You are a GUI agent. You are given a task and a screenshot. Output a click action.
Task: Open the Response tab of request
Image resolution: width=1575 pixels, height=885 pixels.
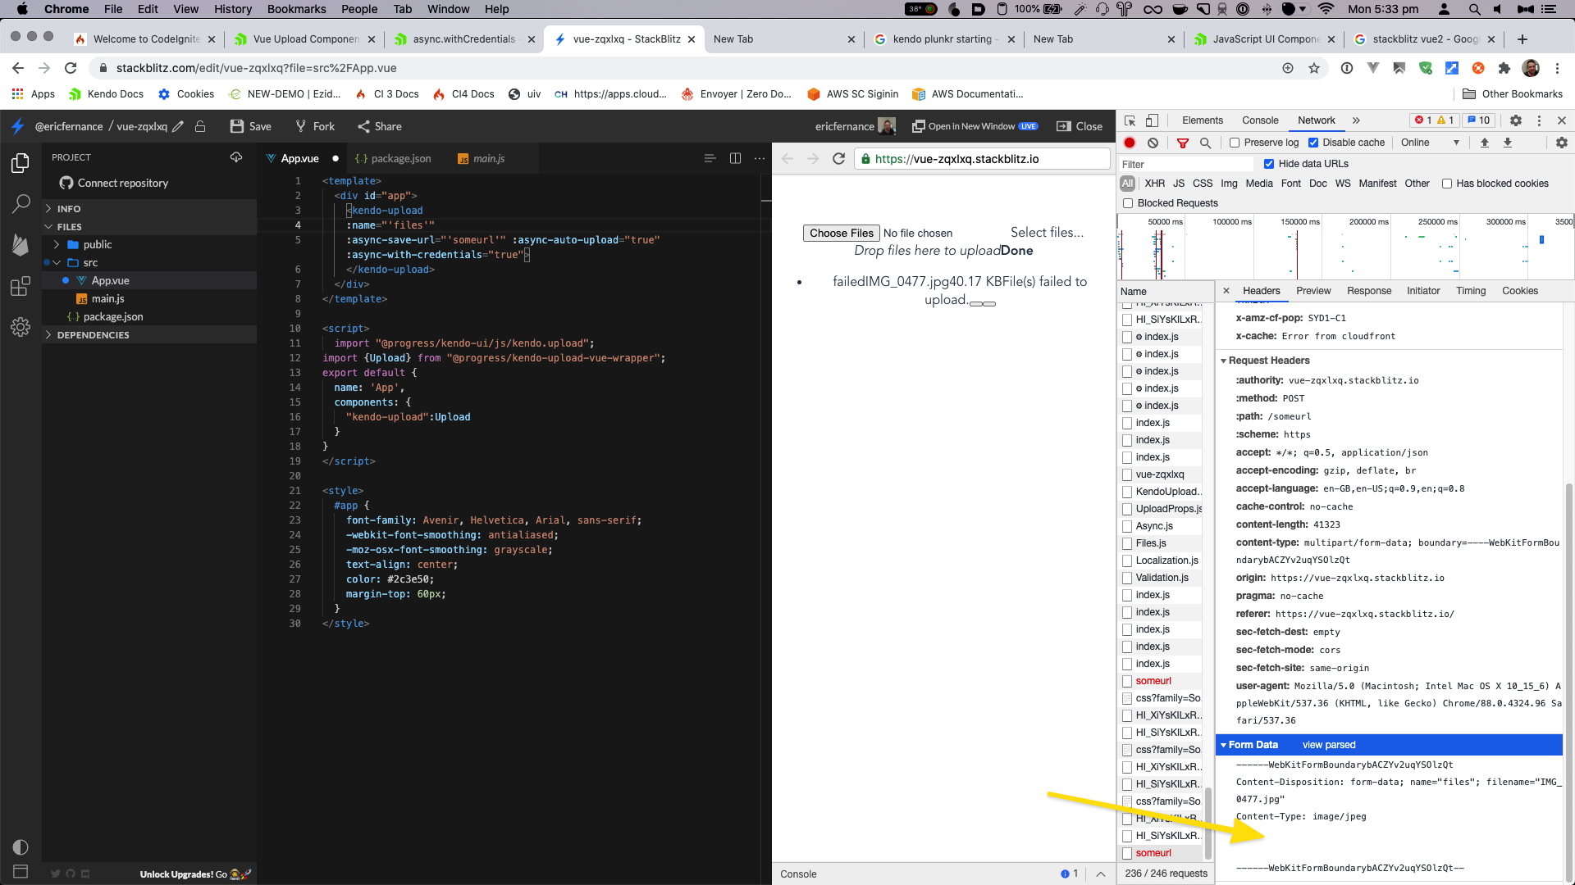coord(1368,291)
